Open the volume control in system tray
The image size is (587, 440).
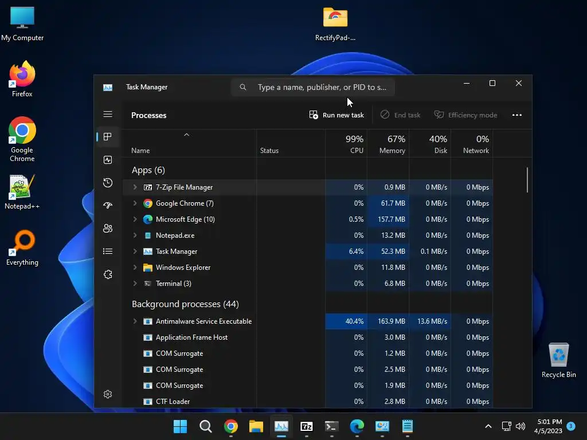tap(521, 426)
